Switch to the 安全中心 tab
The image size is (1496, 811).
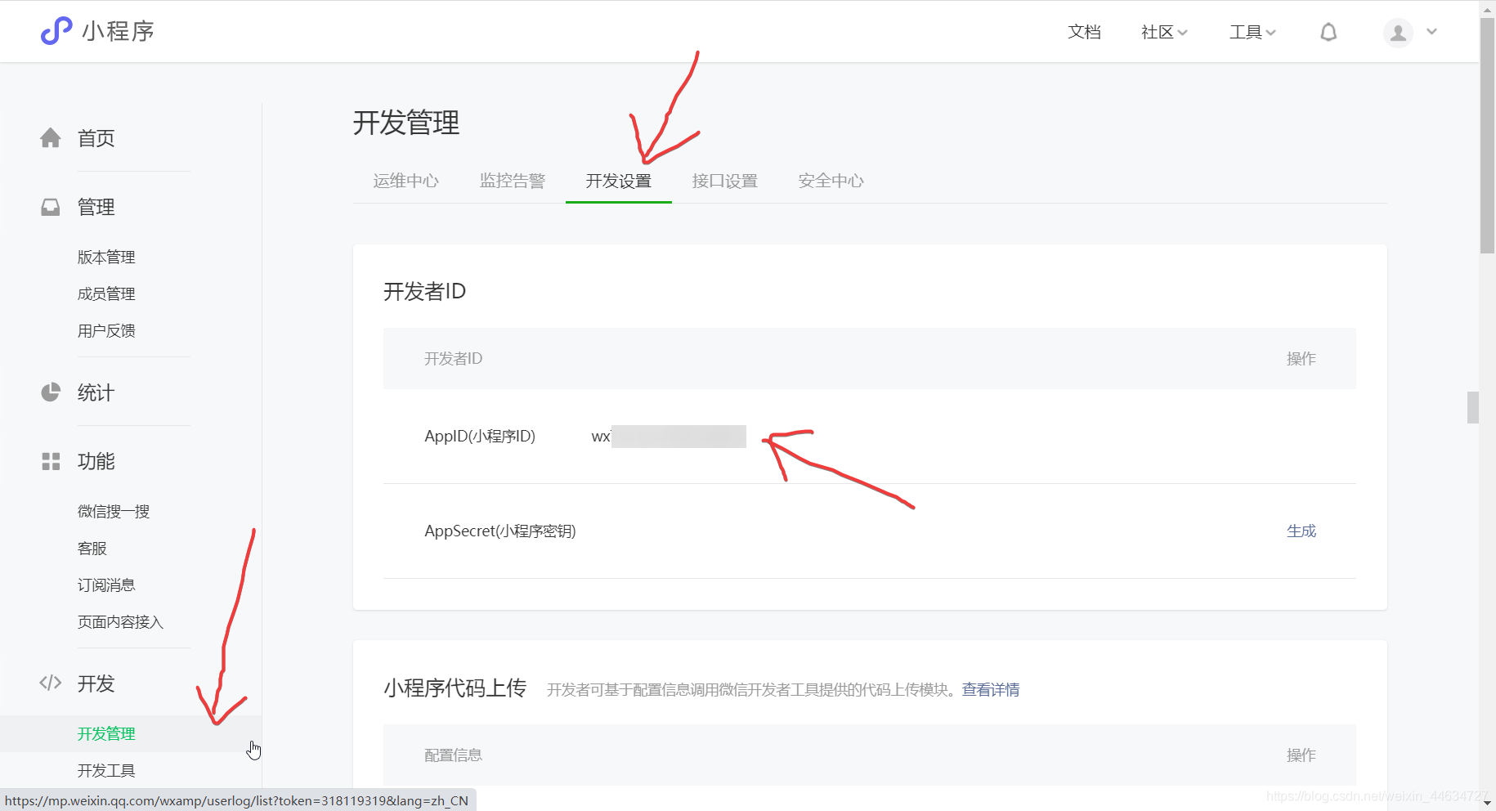pyautogui.click(x=831, y=181)
